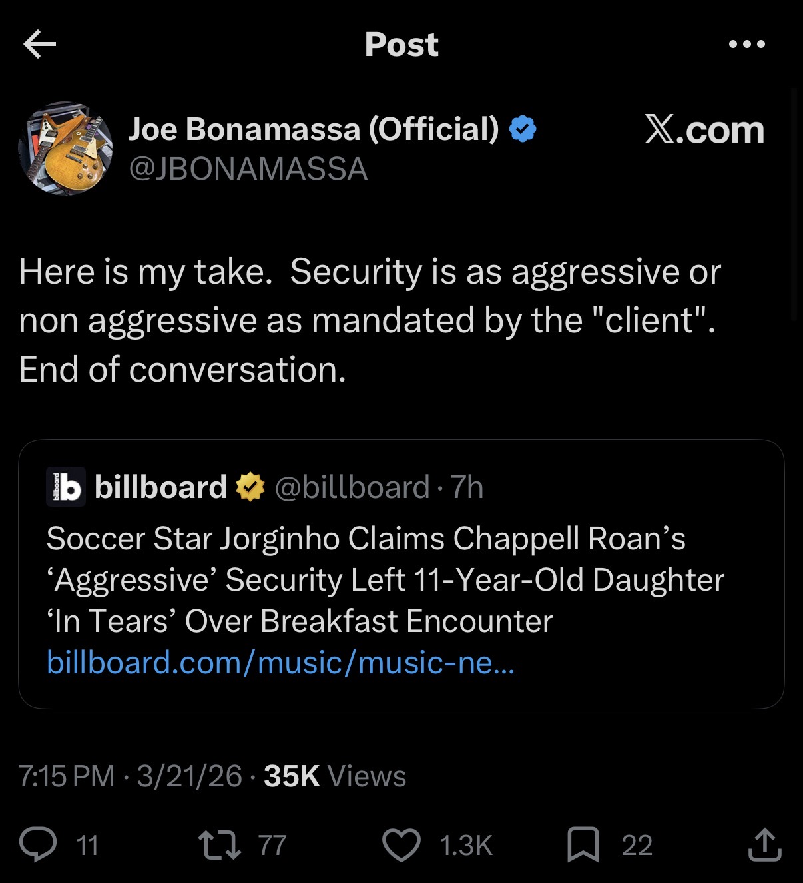Screen dimensions: 803x883
Task: Open the quoted billboard post headline
Action: (x=385, y=579)
